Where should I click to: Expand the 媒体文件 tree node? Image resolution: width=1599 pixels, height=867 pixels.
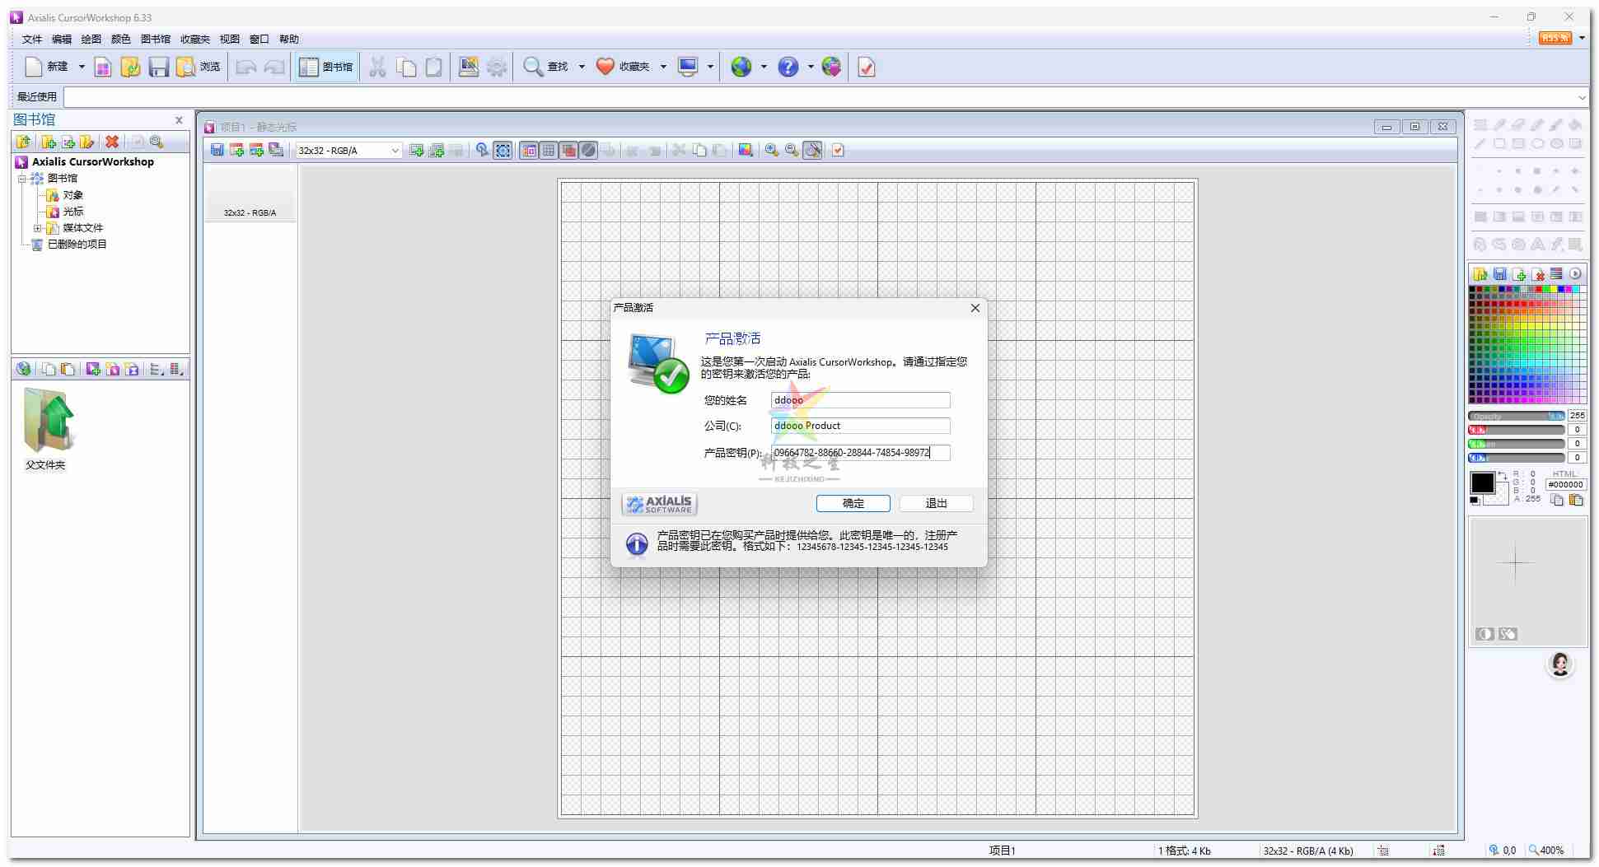(38, 228)
